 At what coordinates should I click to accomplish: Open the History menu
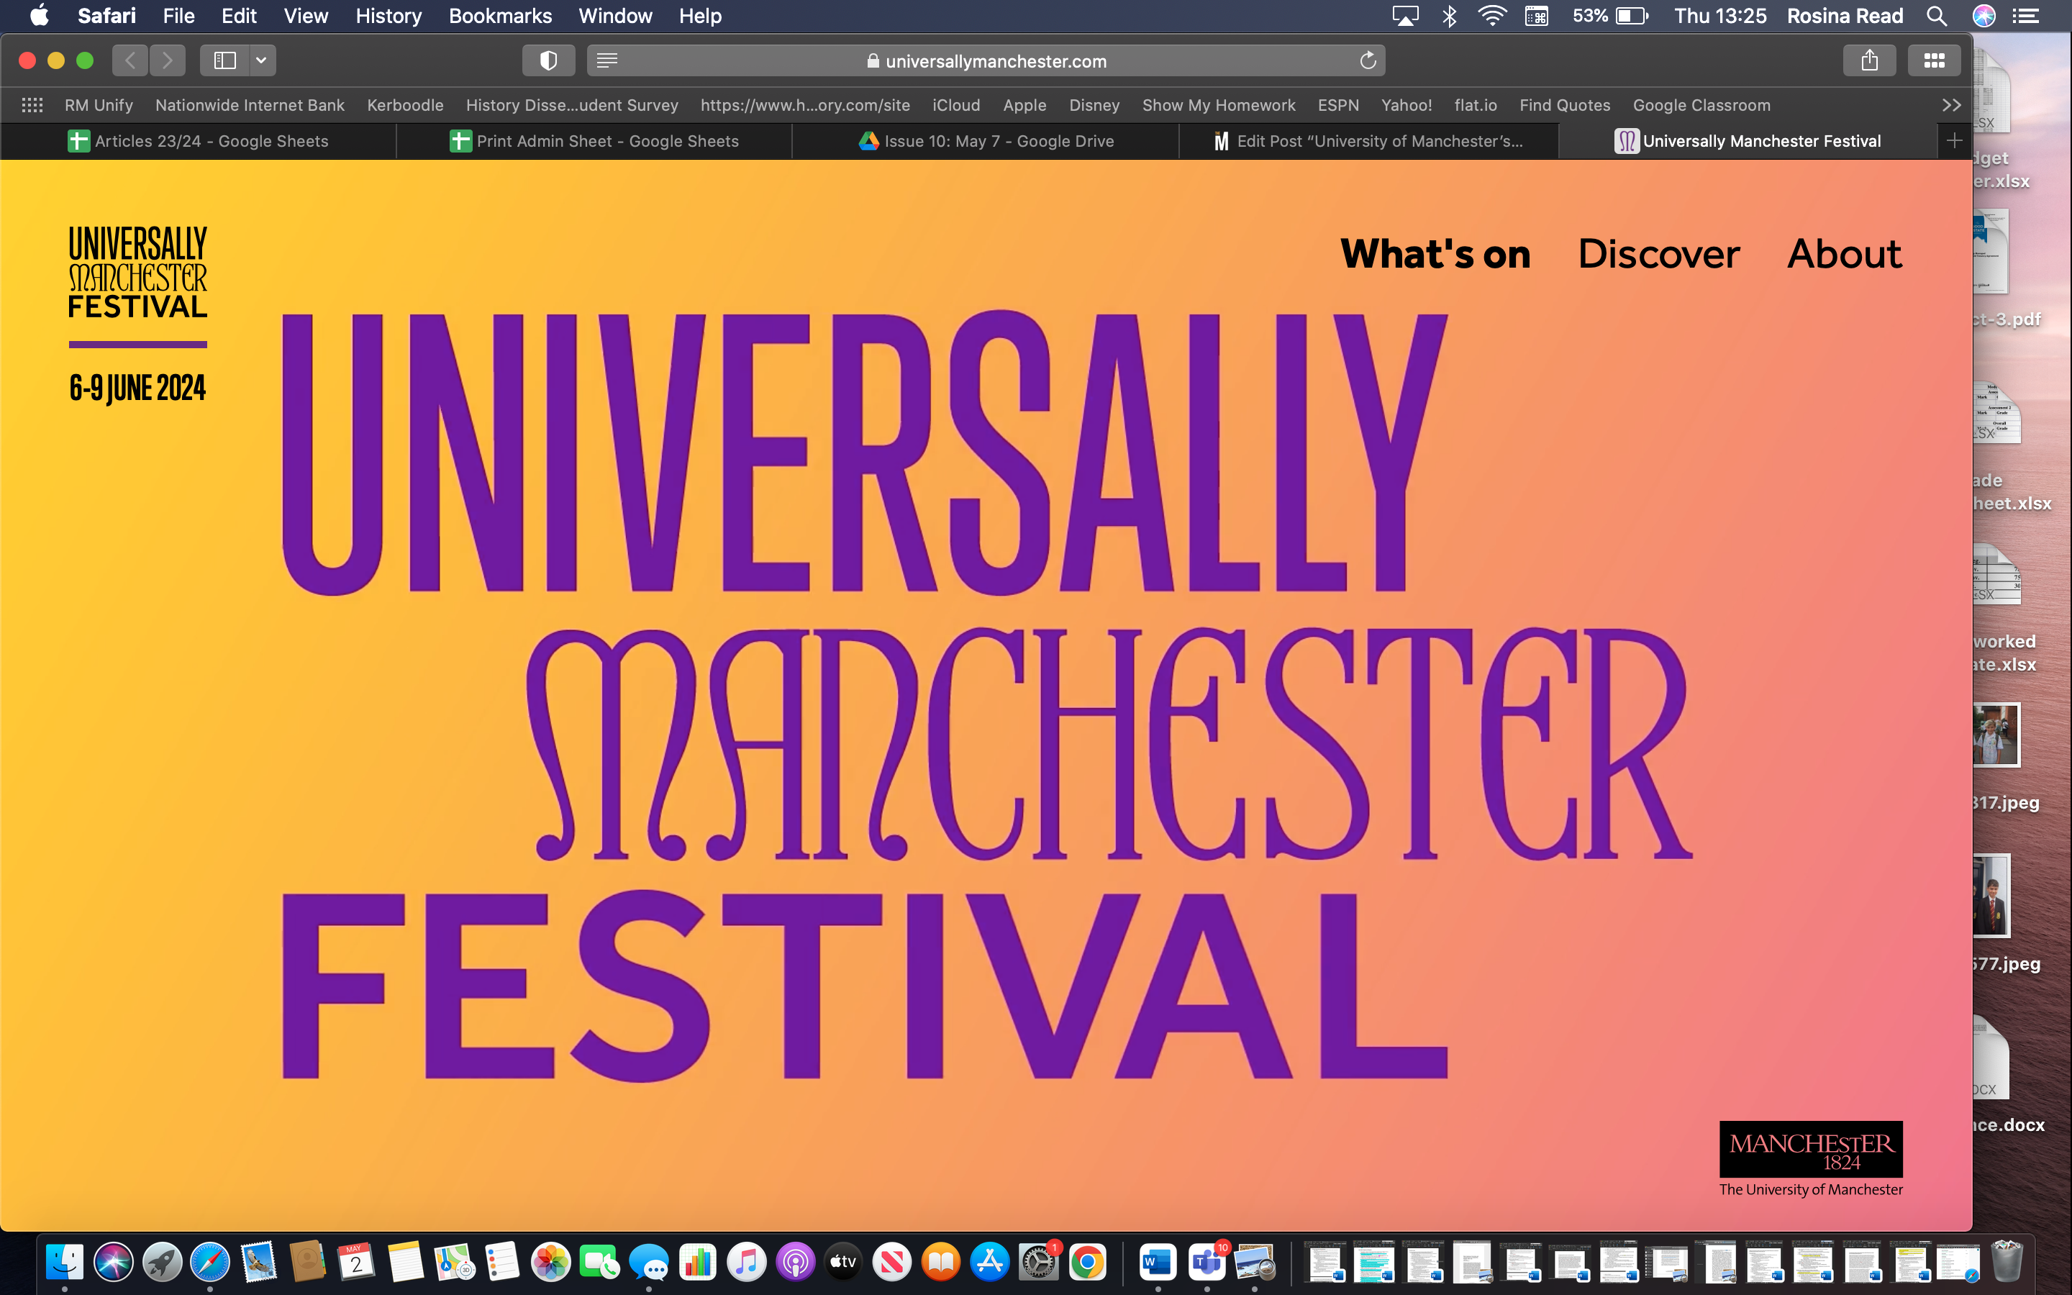click(x=388, y=17)
